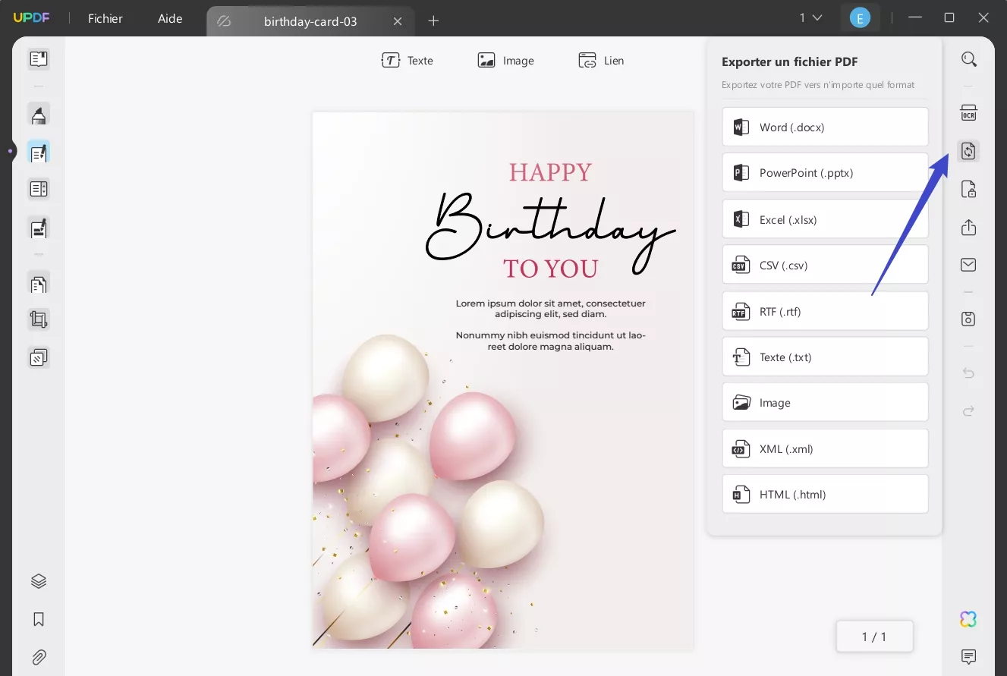Export to CSV (.csv)
This screenshot has height=676, width=1007.
[x=825, y=264]
